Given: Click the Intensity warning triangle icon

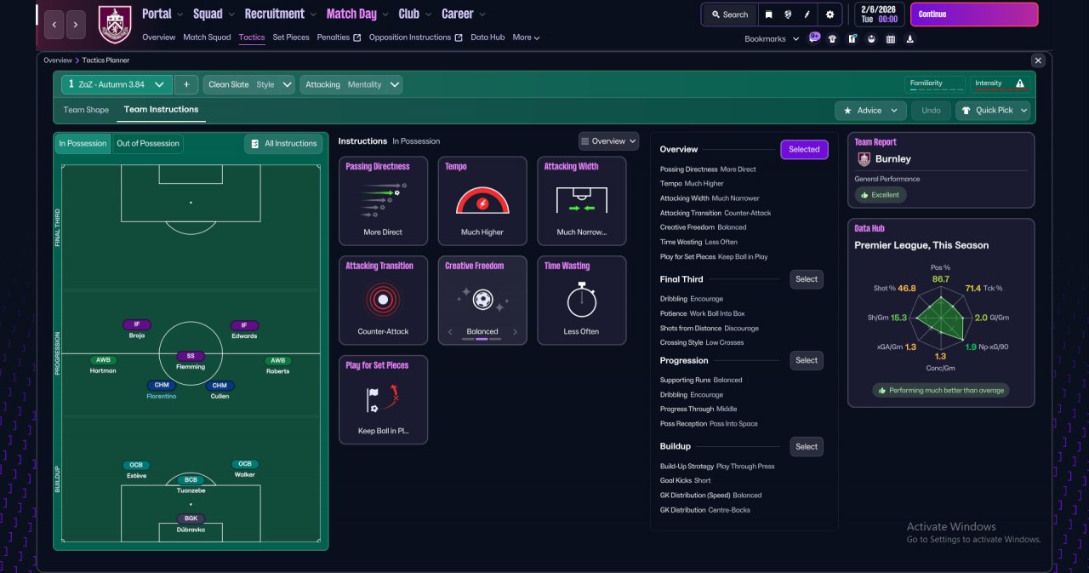Looking at the screenshot, I should pyautogui.click(x=1020, y=83).
